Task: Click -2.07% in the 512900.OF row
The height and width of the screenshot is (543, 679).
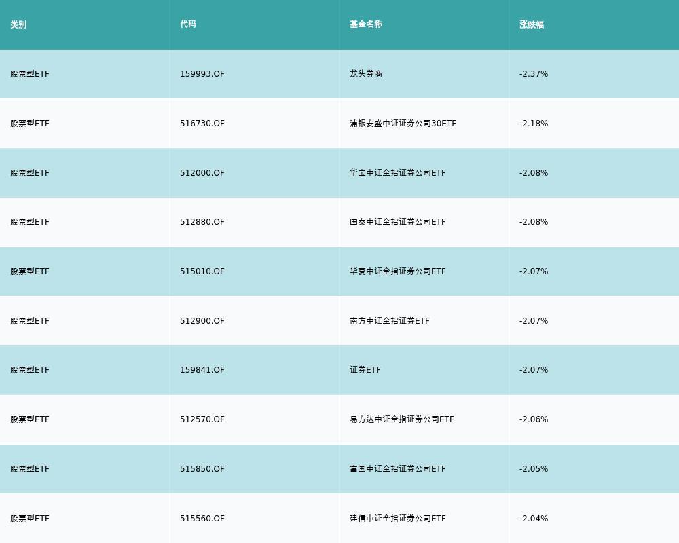Action: click(534, 321)
